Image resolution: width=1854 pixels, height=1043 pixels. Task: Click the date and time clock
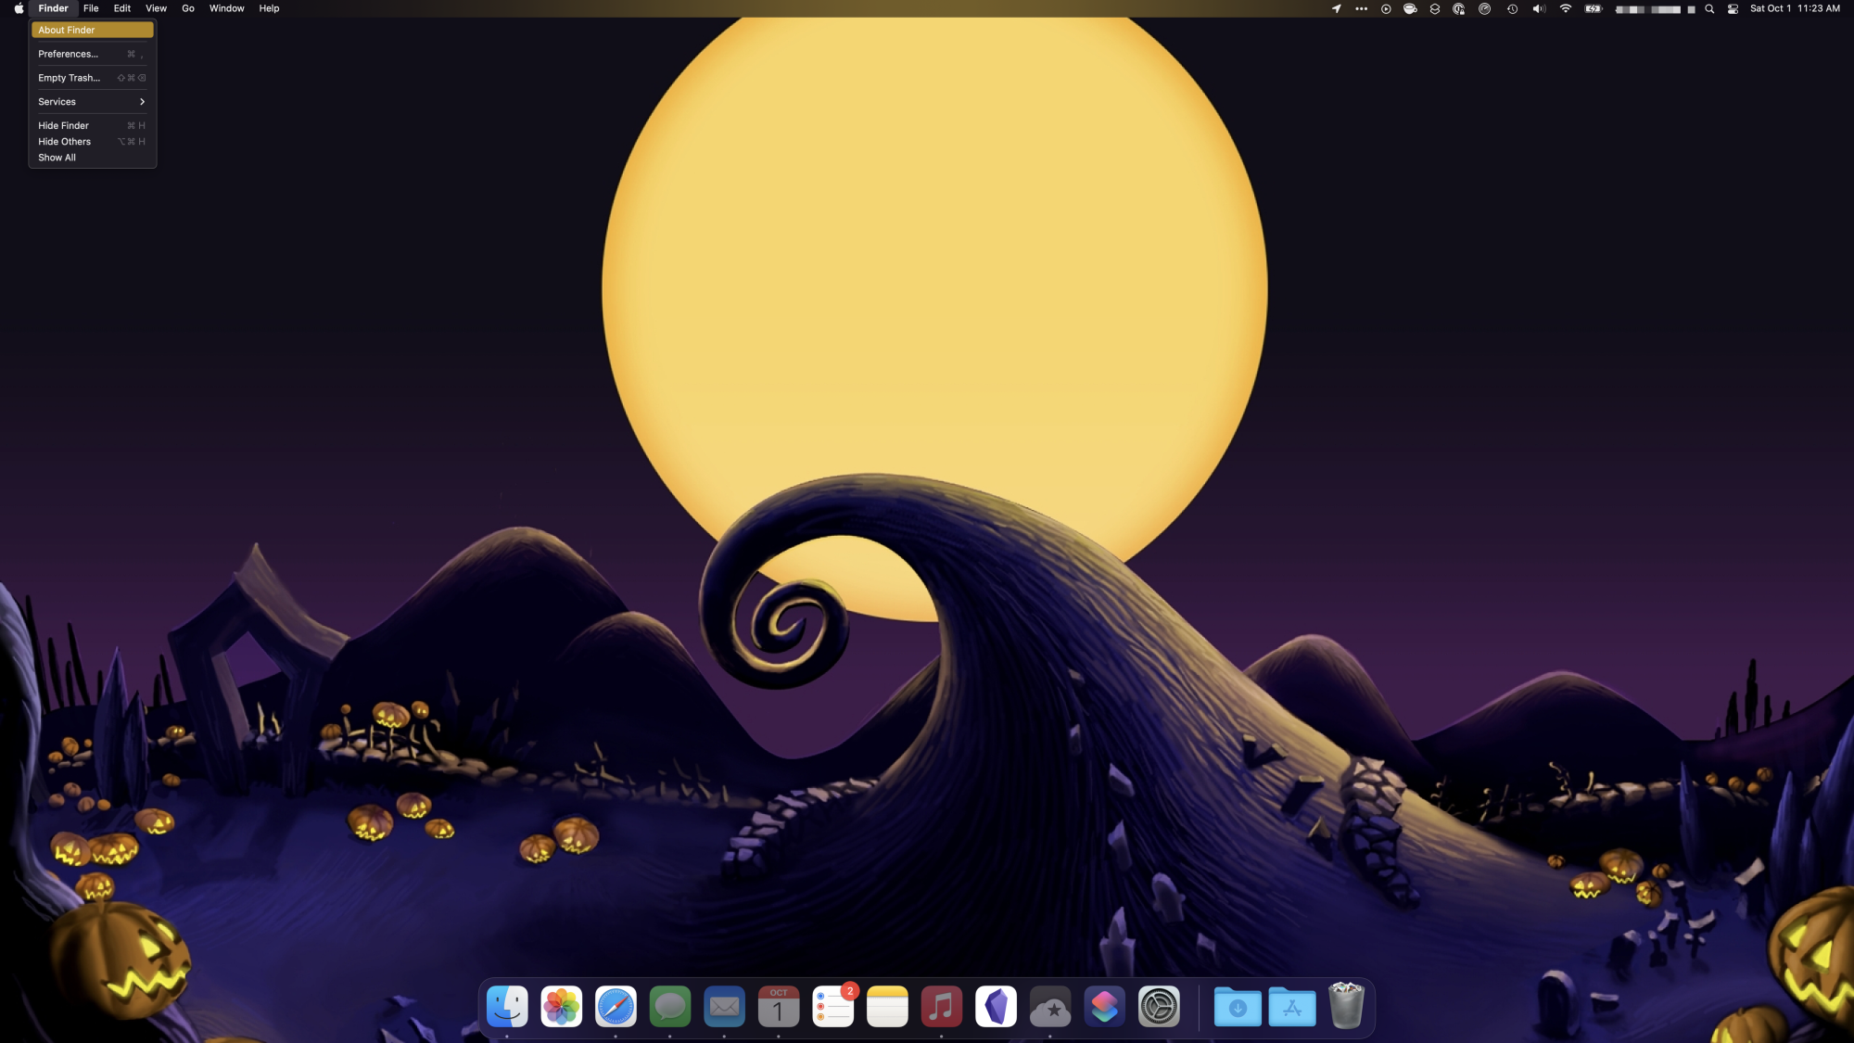coord(1795,8)
